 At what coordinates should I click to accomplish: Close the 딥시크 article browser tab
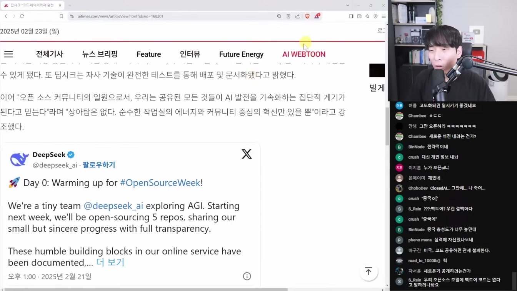click(x=60, y=5)
